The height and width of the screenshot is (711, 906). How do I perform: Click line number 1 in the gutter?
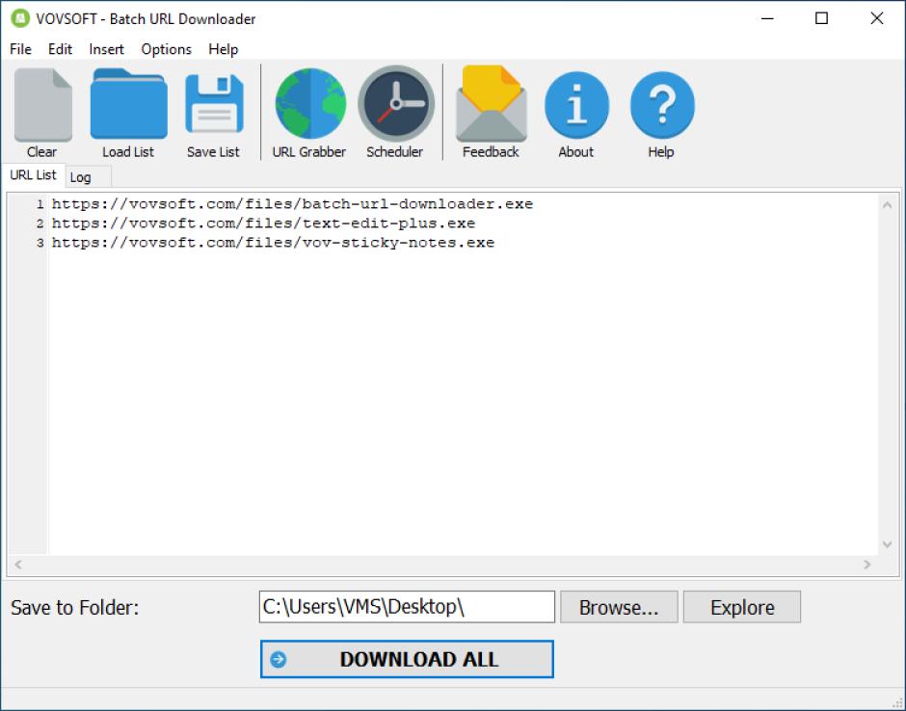pyautogui.click(x=40, y=204)
